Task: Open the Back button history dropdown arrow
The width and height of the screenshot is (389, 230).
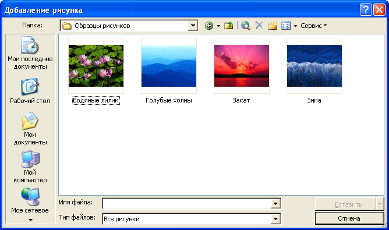Action: (x=218, y=26)
